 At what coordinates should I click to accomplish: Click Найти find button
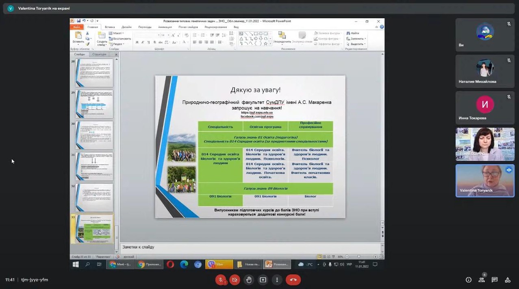click(x=352, y=33)
